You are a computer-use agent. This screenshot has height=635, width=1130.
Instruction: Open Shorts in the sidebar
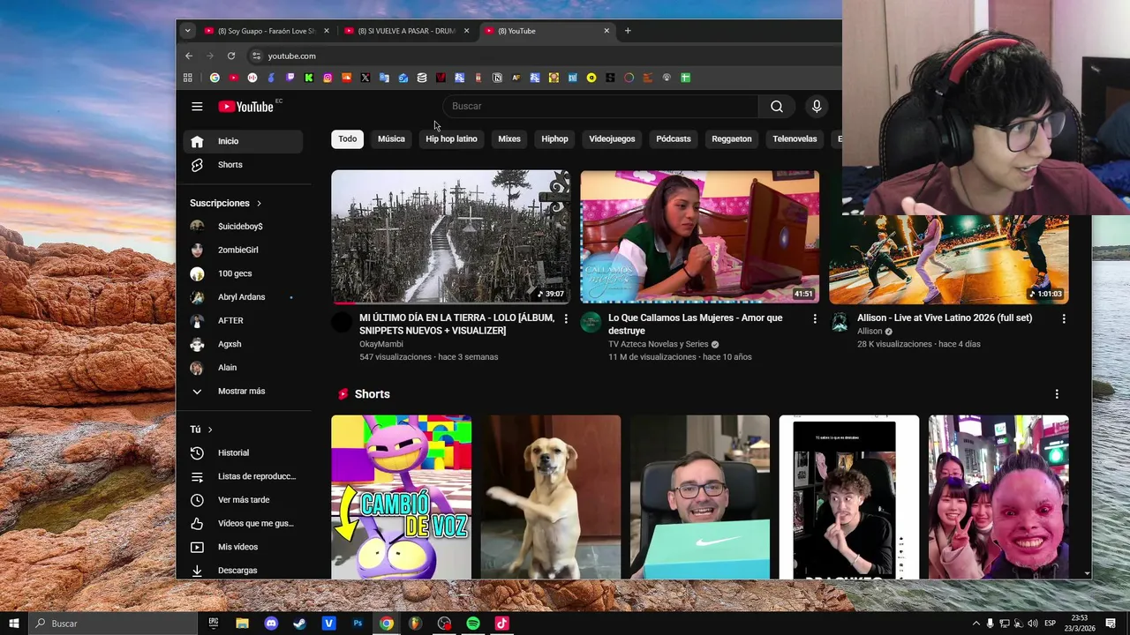pyautogui.click(x=243, y=165)
